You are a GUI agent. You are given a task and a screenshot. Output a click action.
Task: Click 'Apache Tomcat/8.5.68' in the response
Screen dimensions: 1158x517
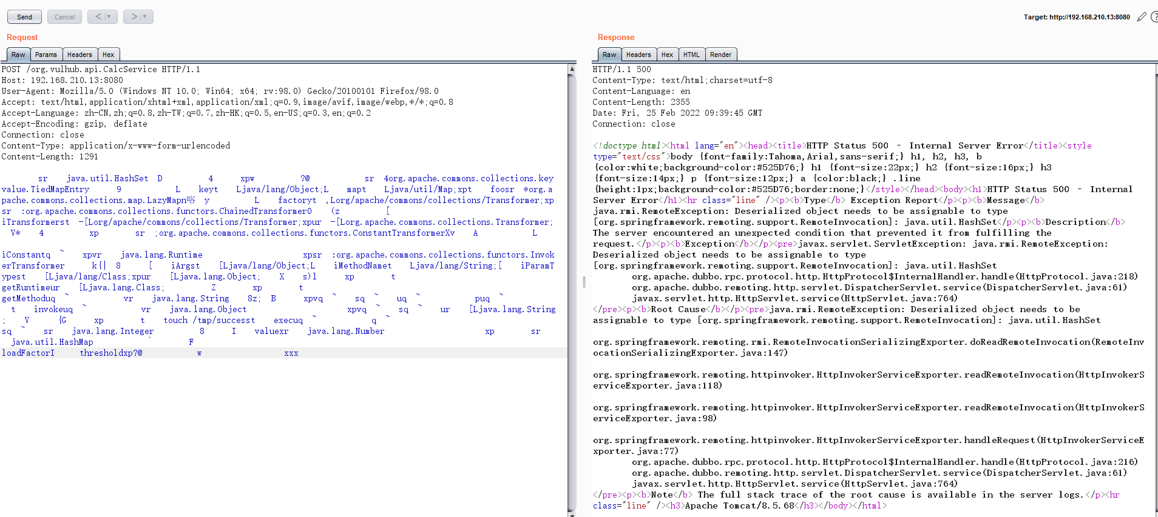point(740,505)
